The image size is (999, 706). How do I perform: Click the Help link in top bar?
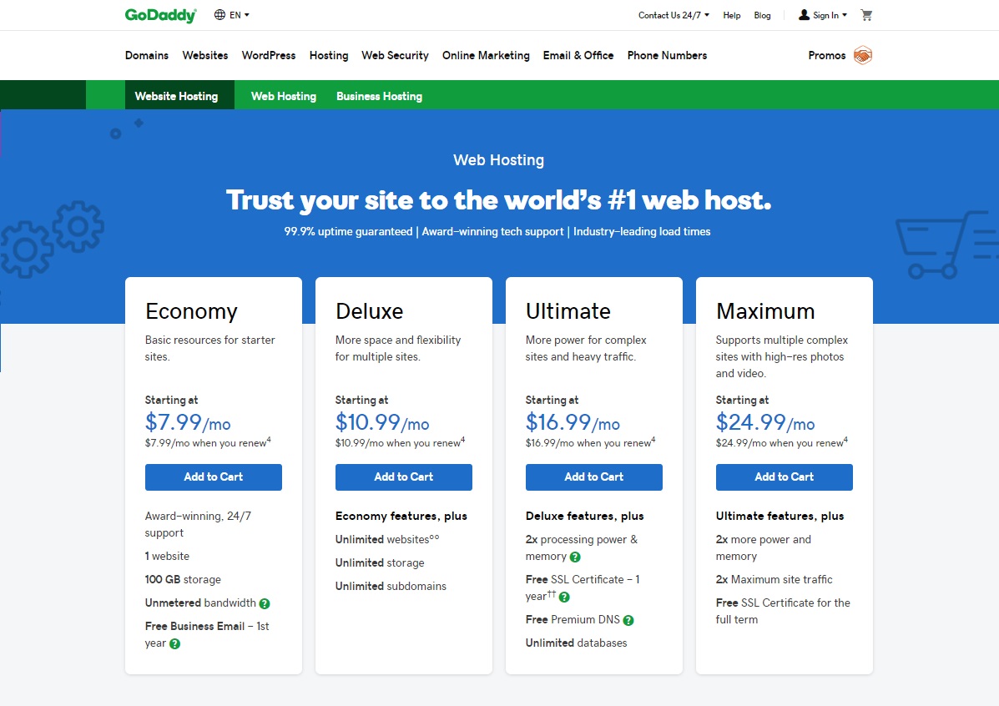pos(732,15)
